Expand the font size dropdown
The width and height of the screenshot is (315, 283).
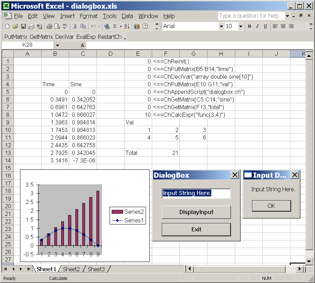coord(241,26)
